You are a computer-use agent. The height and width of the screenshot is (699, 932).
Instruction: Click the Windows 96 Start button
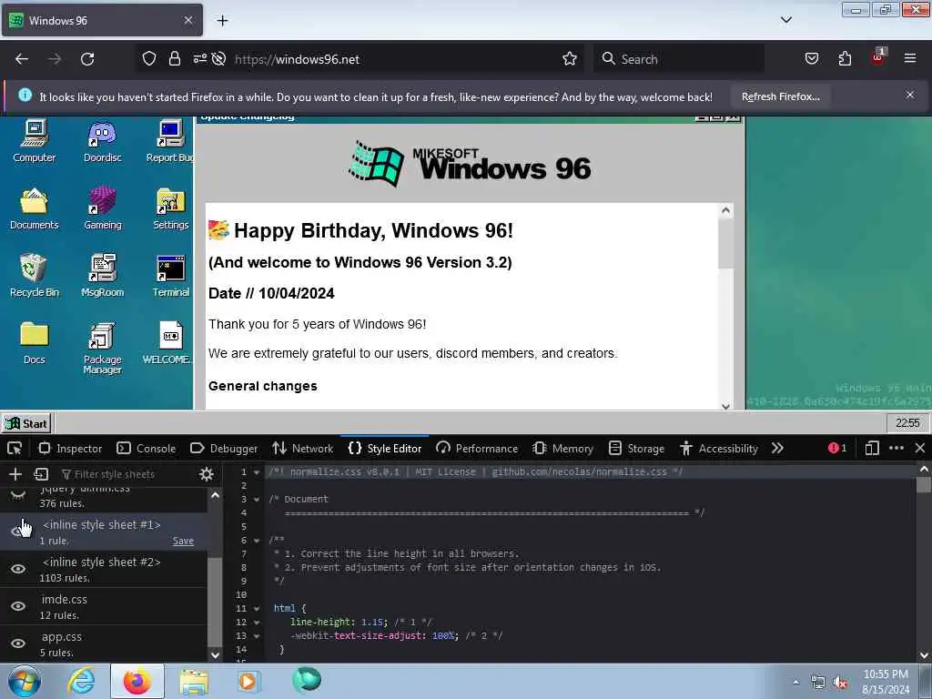coord(26,424)
